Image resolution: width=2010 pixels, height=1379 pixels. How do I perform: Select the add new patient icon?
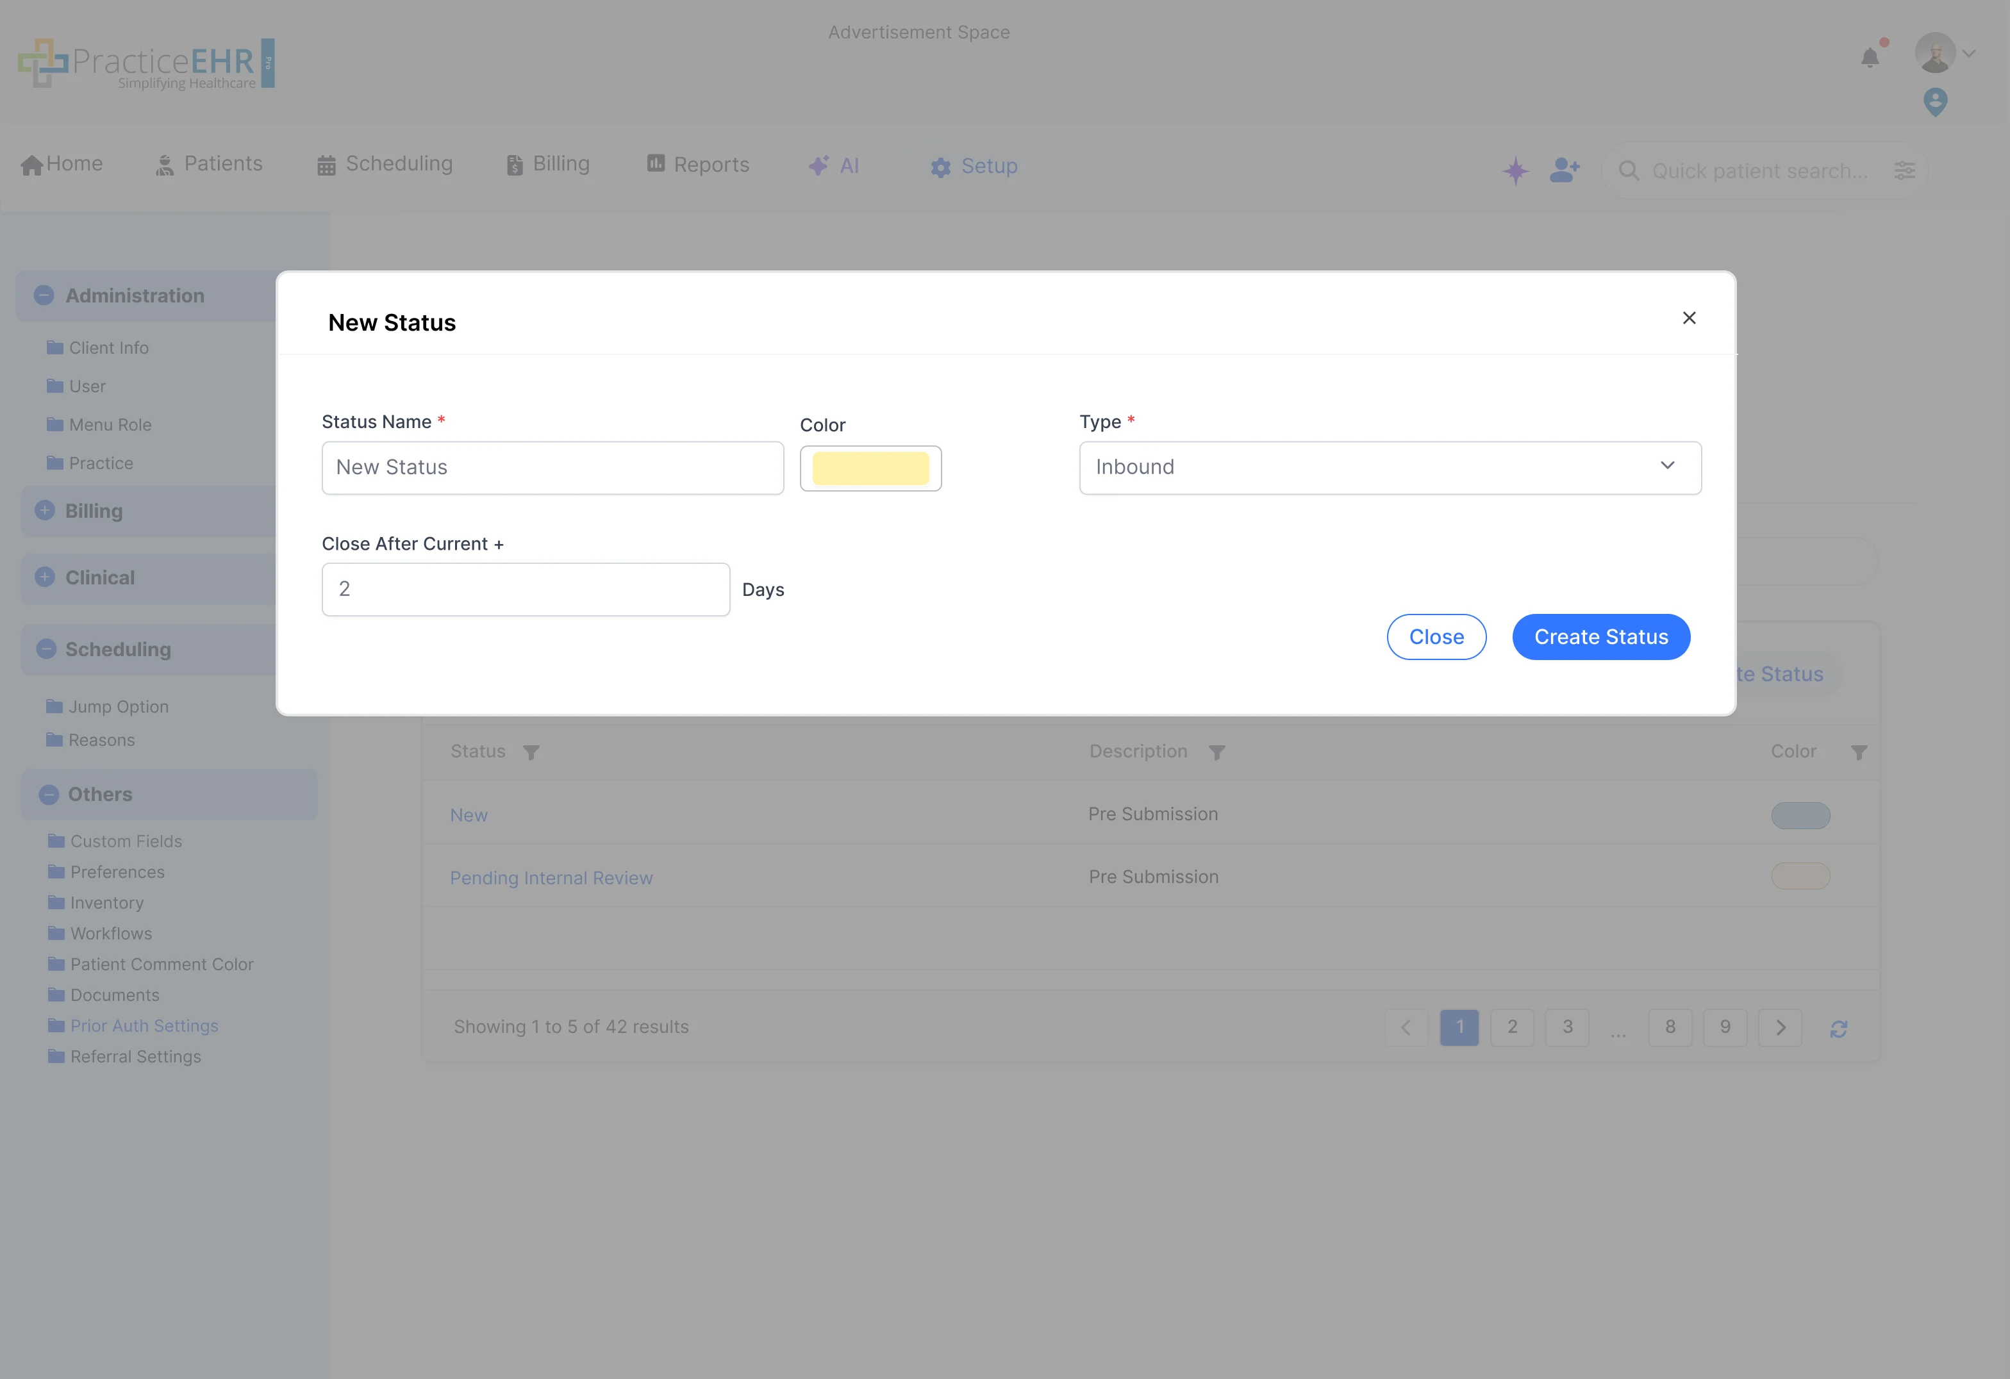click(1564, 170)
